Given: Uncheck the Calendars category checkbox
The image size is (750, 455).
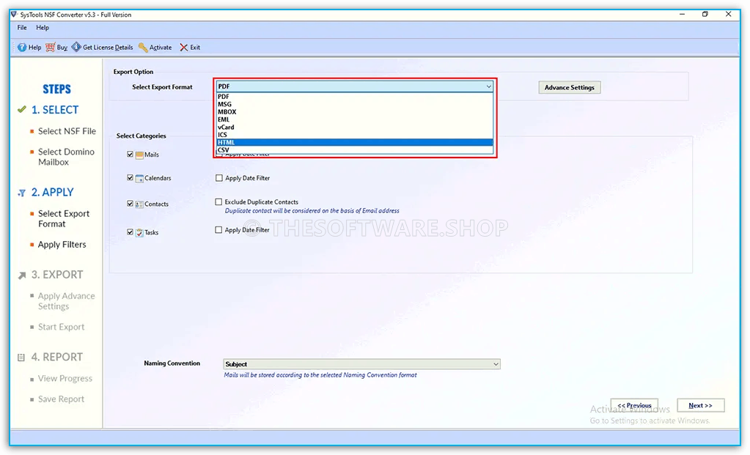Looking at the screenshot, I should pyautogui.click(x=130, y=178).
